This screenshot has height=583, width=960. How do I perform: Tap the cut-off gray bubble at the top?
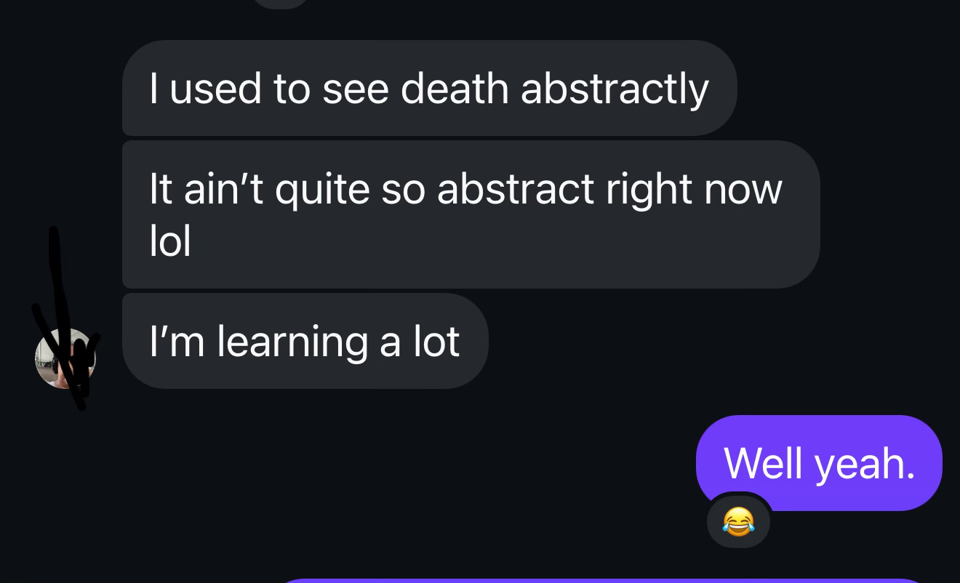click(x=281, y=4)
